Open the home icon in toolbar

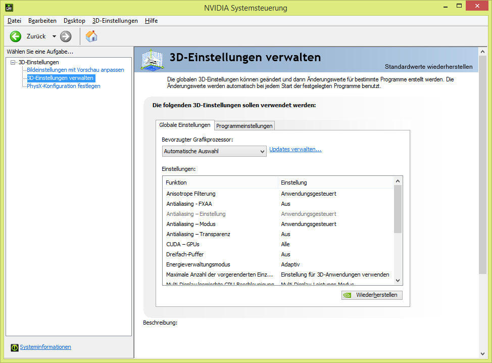[x=91, y=36]
